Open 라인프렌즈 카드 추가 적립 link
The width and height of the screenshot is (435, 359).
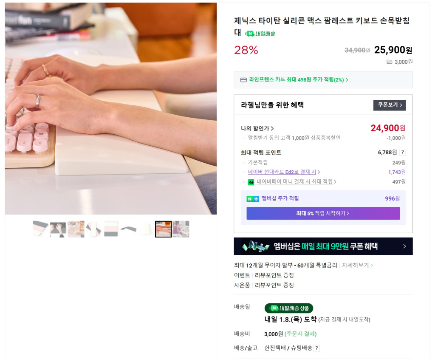[x=299, y=79]
